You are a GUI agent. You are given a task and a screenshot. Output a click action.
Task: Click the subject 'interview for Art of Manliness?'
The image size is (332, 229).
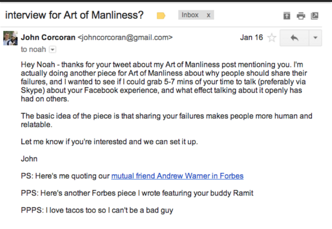75,15
